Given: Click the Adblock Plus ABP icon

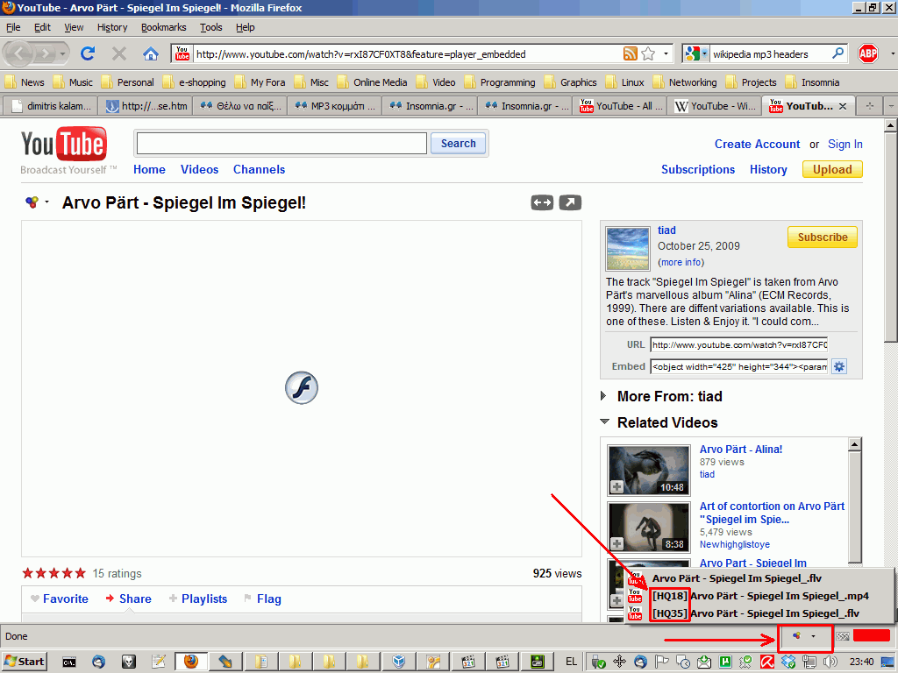Looking at the screenshot, I should point(868,53).
